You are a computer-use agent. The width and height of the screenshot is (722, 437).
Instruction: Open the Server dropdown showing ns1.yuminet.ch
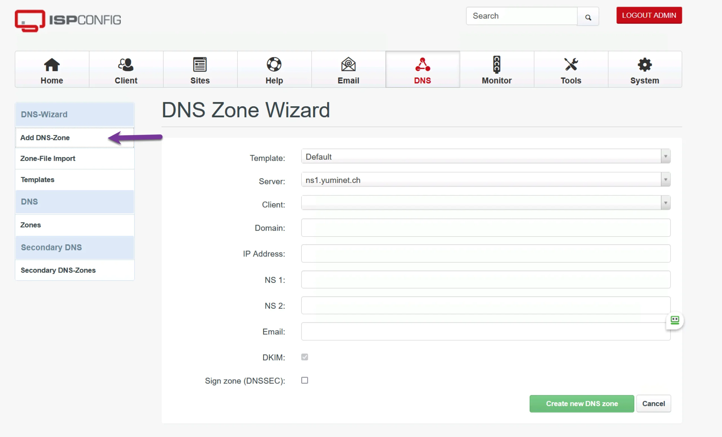tap(486, 180)
